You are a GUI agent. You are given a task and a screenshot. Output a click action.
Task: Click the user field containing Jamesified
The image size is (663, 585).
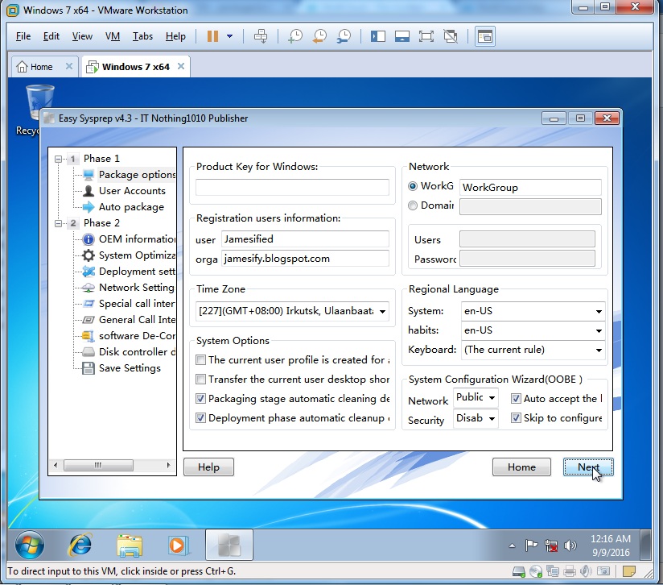click(x=305, y=239)
